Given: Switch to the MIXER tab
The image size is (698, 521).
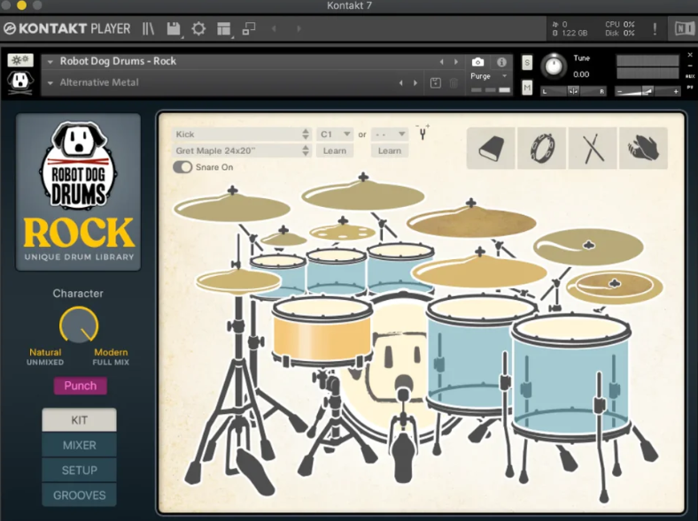Looking at the screenshot, I should point(79,445).
